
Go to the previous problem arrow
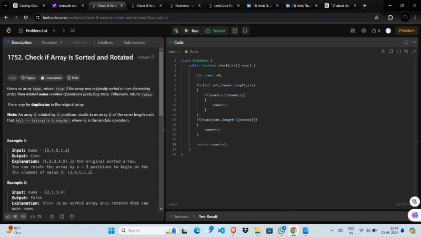click(54, 31)
